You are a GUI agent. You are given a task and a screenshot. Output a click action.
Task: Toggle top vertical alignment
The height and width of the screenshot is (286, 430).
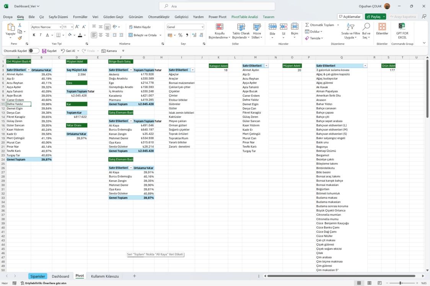click(x=94, y=27)
